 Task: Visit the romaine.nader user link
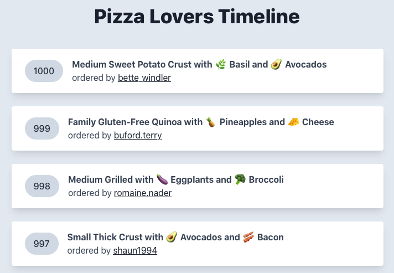(143, 193)
